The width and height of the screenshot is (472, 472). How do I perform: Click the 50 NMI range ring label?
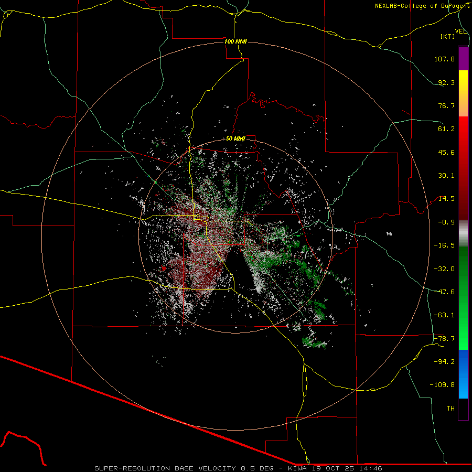235,139
